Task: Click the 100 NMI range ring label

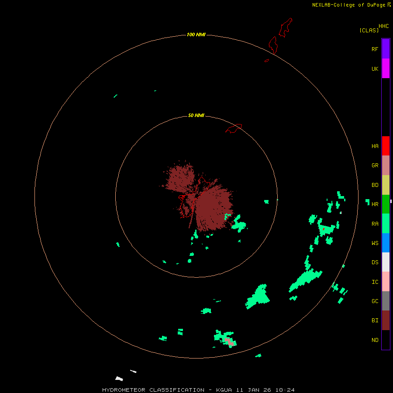Action: tap(196, 34)
